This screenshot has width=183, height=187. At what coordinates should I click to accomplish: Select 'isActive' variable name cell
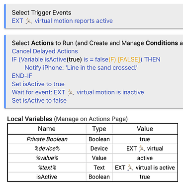coord(47,177)
